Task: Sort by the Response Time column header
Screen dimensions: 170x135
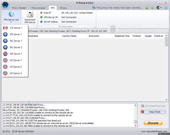Action: click(122, 36)
